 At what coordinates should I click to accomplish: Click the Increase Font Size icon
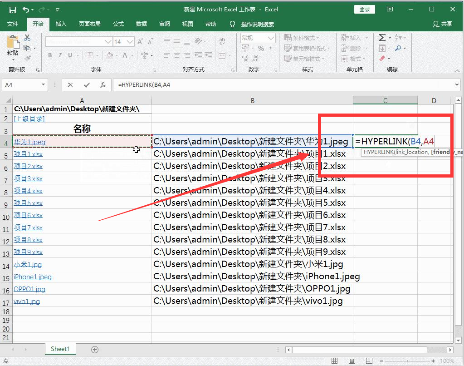click(x=140, y=42)
